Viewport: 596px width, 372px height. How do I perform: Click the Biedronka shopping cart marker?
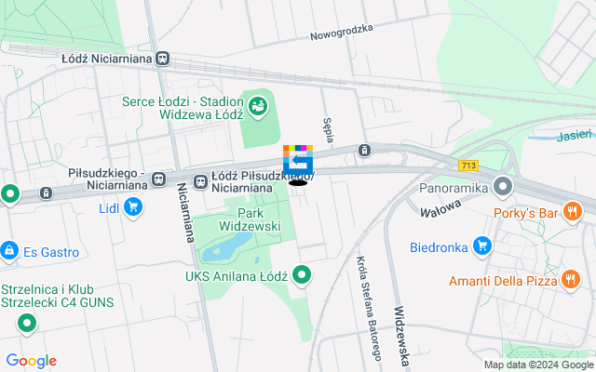tap(482, 246)
